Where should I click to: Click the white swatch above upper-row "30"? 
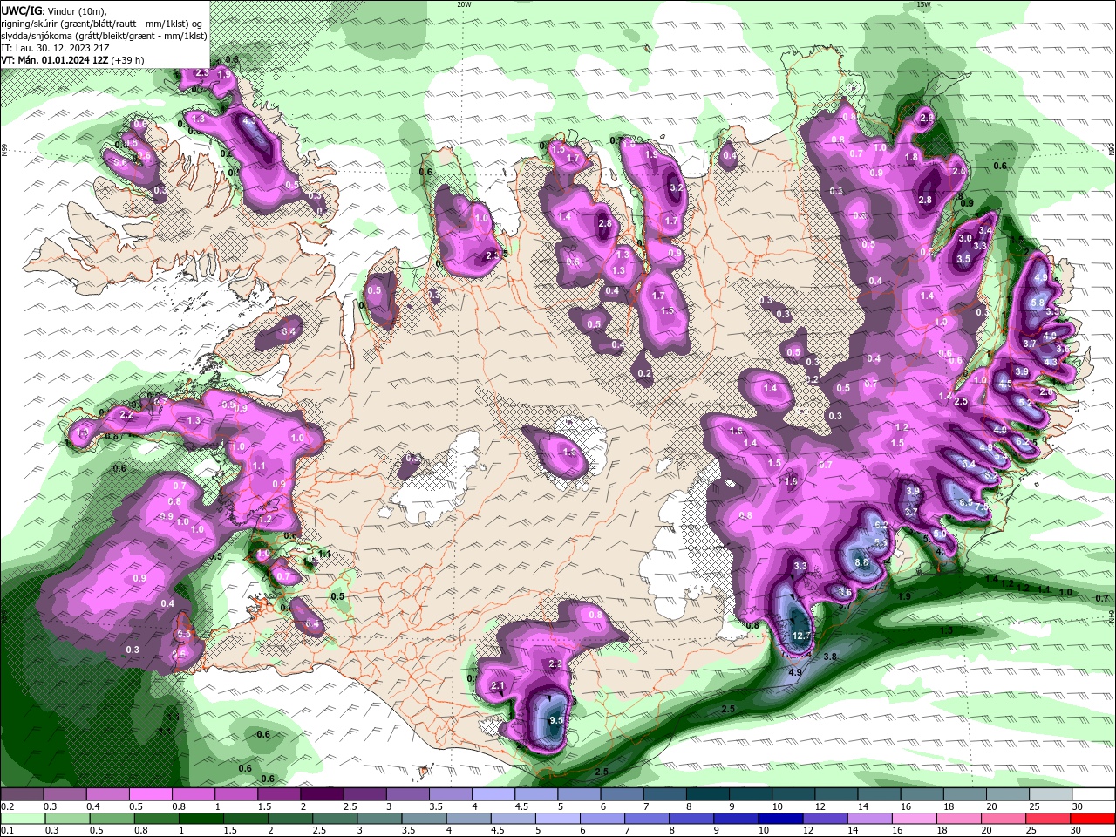tap(1094, 794)
